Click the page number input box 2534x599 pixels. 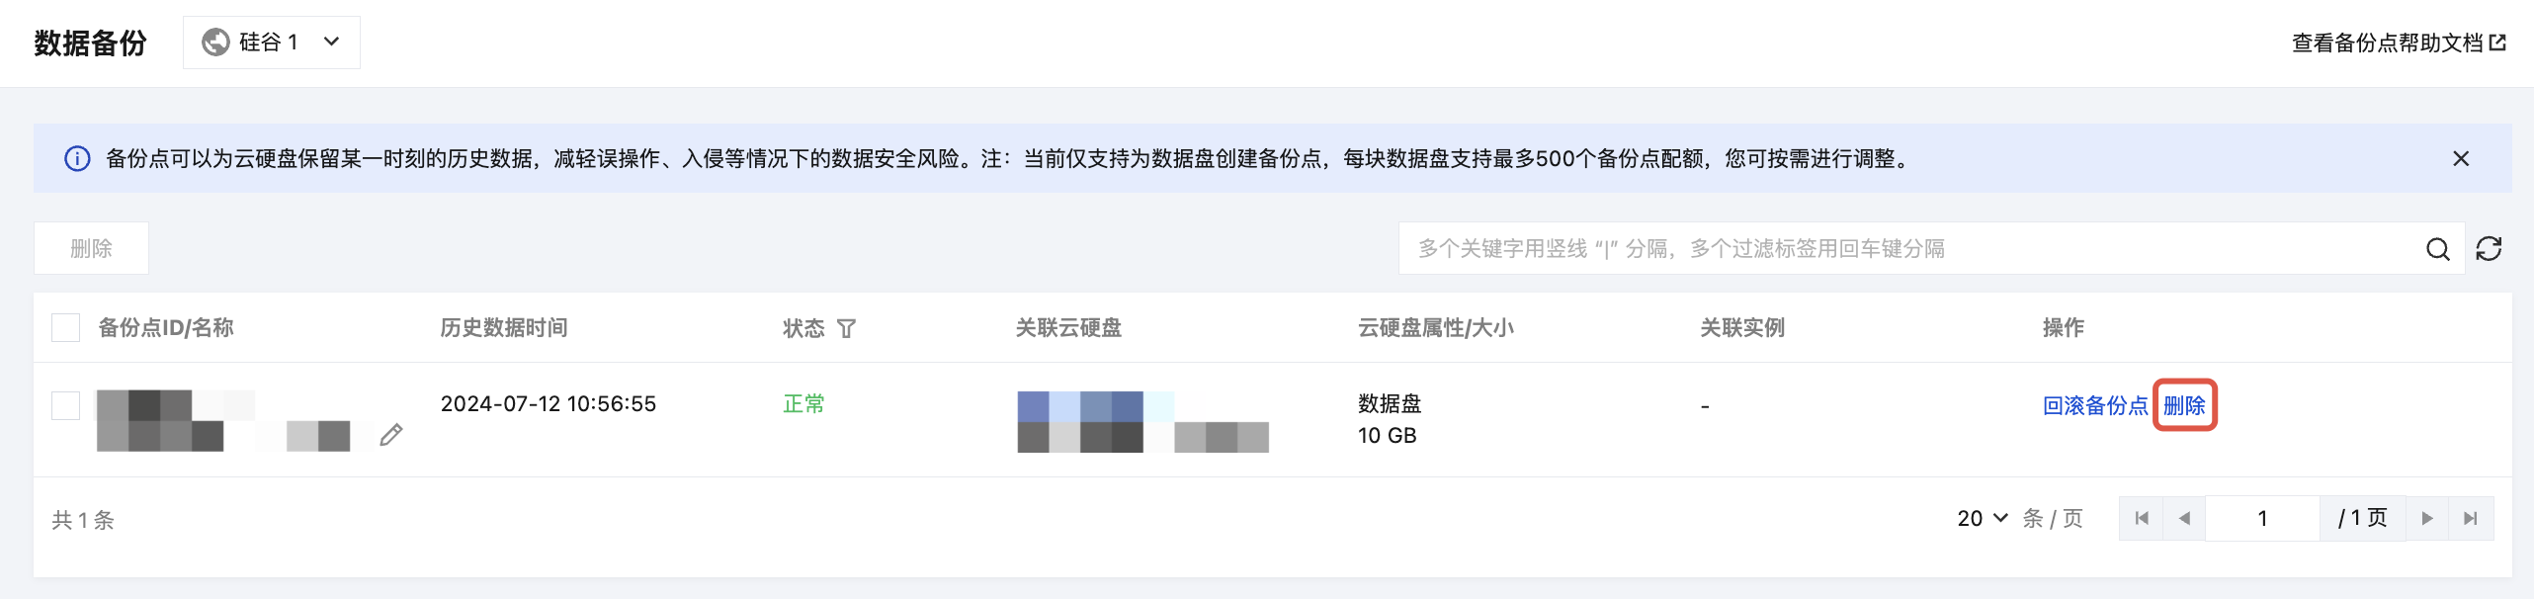2262,518
